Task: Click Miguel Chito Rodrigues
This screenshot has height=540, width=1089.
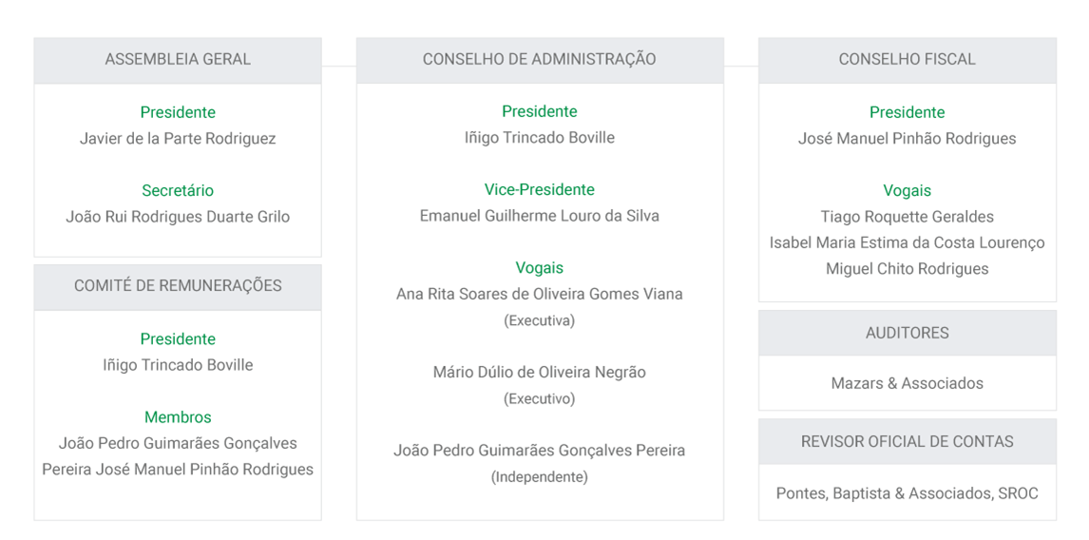Action: 907,269
